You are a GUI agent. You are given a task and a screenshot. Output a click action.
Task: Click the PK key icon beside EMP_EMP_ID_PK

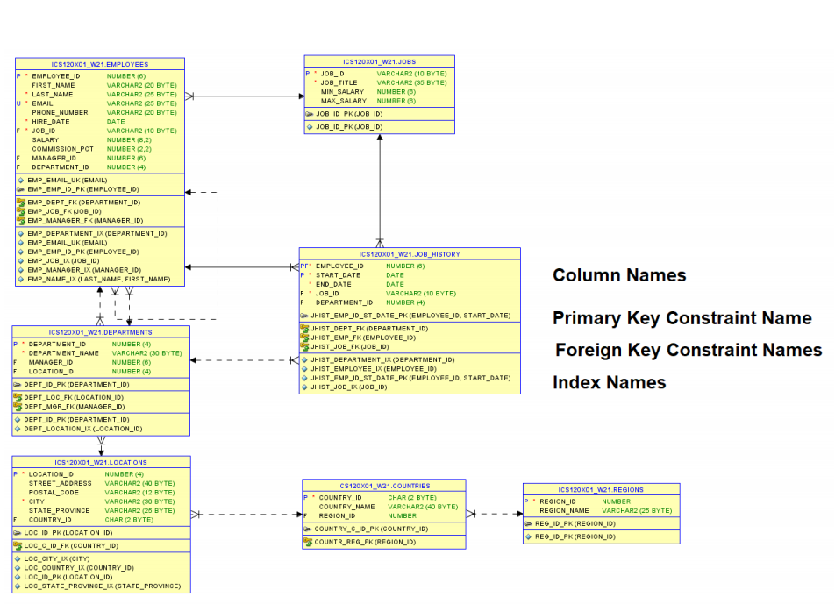tap(20, 189)
